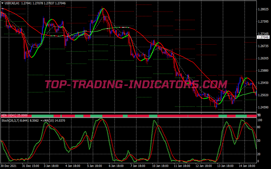The height and width of the screenshot is (169, 271).
Task: Click the 1.25450 price axis label
Action: point(264,83)
